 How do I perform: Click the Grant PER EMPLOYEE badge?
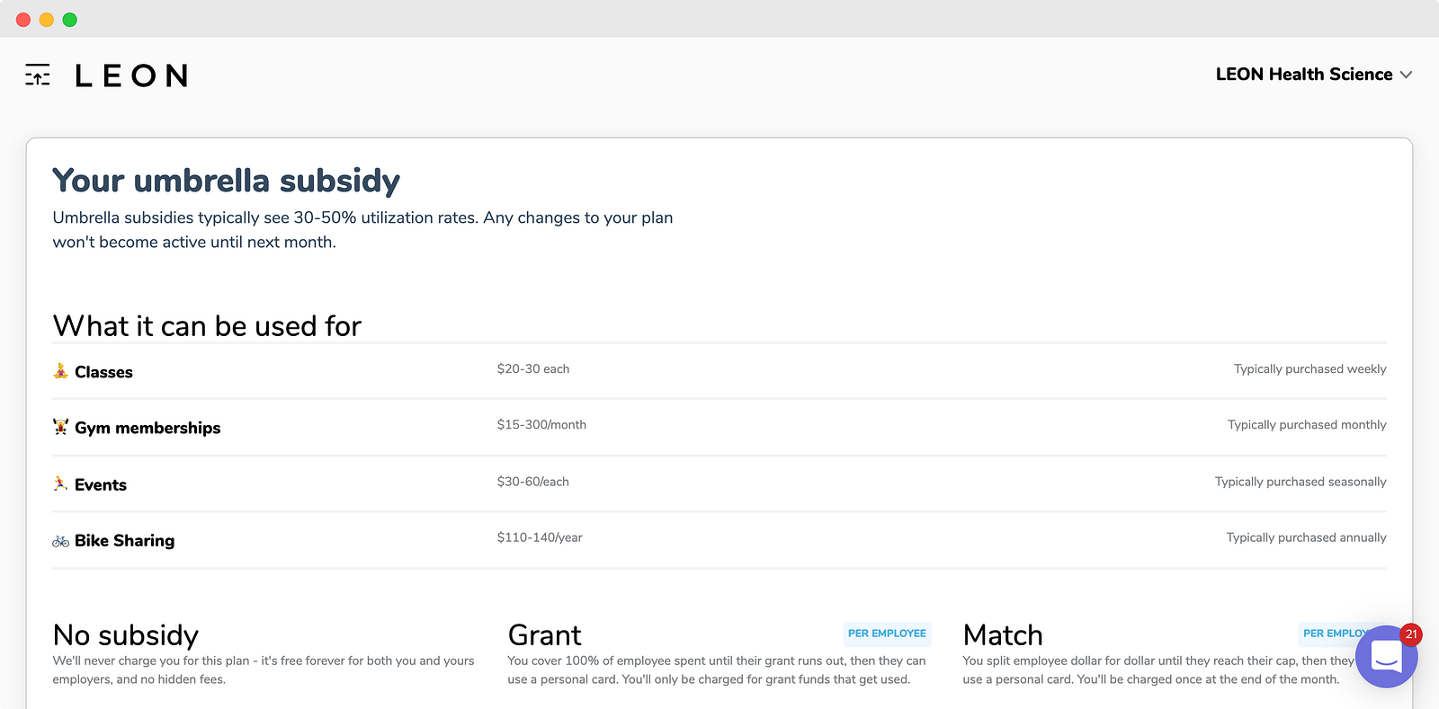coord(887,634)
